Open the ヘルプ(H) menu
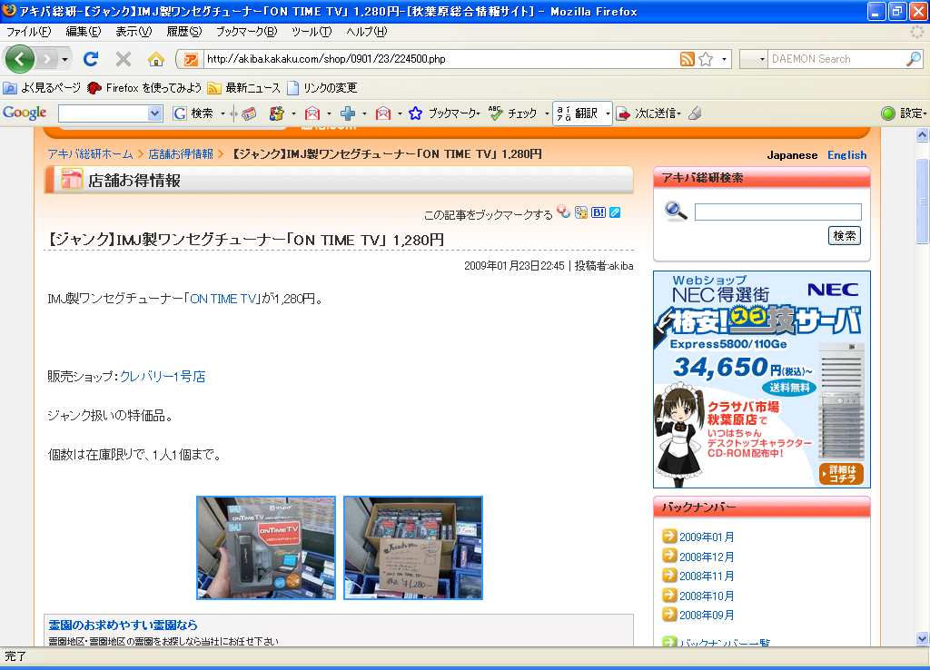 pyautogui.click(x=367, y=32)
